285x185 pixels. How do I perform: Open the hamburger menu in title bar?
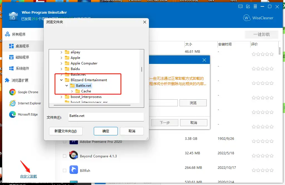(x=255, y=7)
